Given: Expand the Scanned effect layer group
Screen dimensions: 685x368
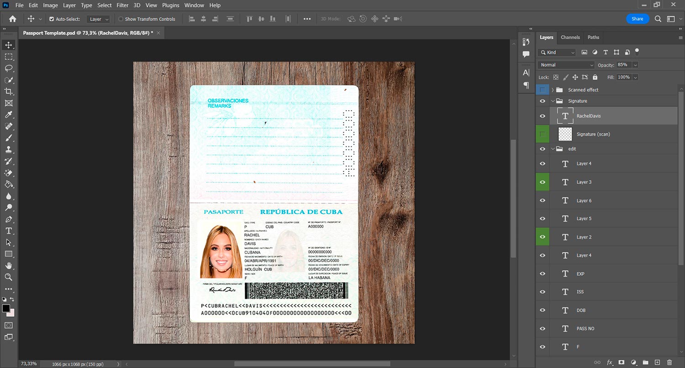Looking at the screenshot, I should 553,90.
